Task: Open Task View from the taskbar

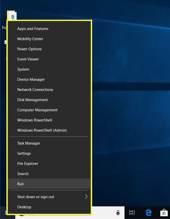Action: (132, 213)
